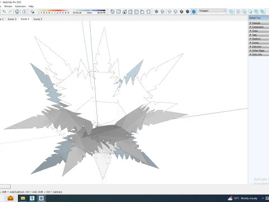Switch to the Front view house icon

coord(124,12)
